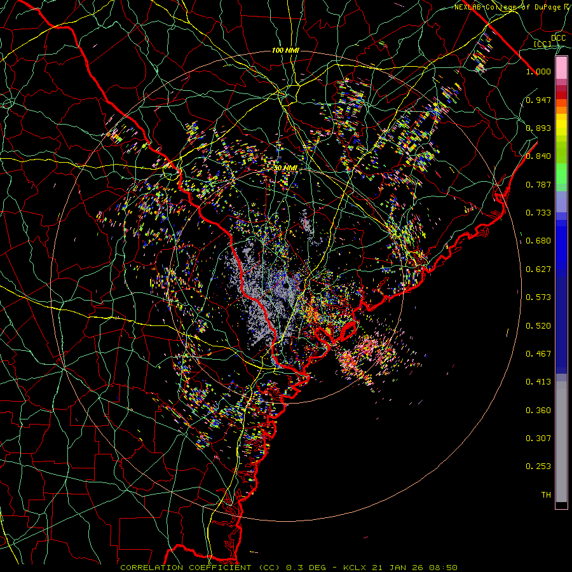This screenshot has width=572, height=572.
Task: Select the 0.467 scale value
Action: pos(538,354)
